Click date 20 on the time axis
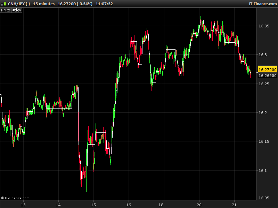This screenshot has height=208, width=278. pyautogui.click(x=199, y=205)
